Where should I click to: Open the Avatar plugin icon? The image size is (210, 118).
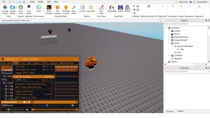[x=181, y=6]
